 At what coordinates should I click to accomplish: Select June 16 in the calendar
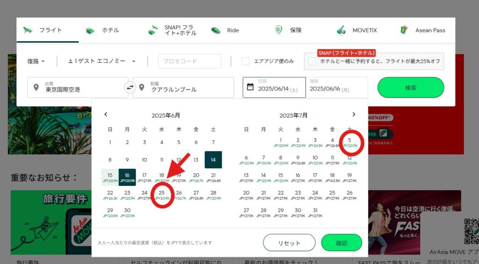tap(127, 177)
